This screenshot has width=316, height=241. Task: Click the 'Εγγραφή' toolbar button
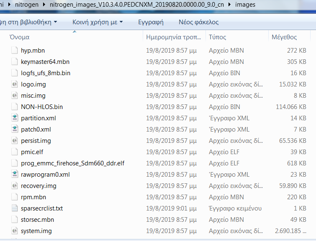click(151, 22)
